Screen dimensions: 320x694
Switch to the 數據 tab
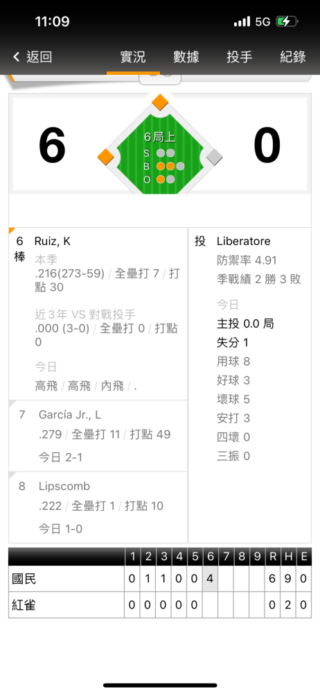[x=186, y=57]
